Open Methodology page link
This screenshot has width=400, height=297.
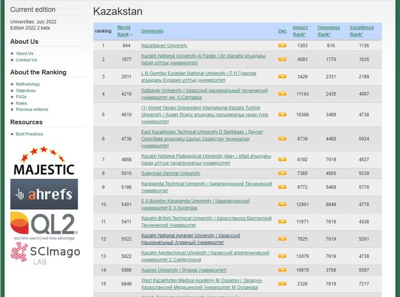pos(28,84)
